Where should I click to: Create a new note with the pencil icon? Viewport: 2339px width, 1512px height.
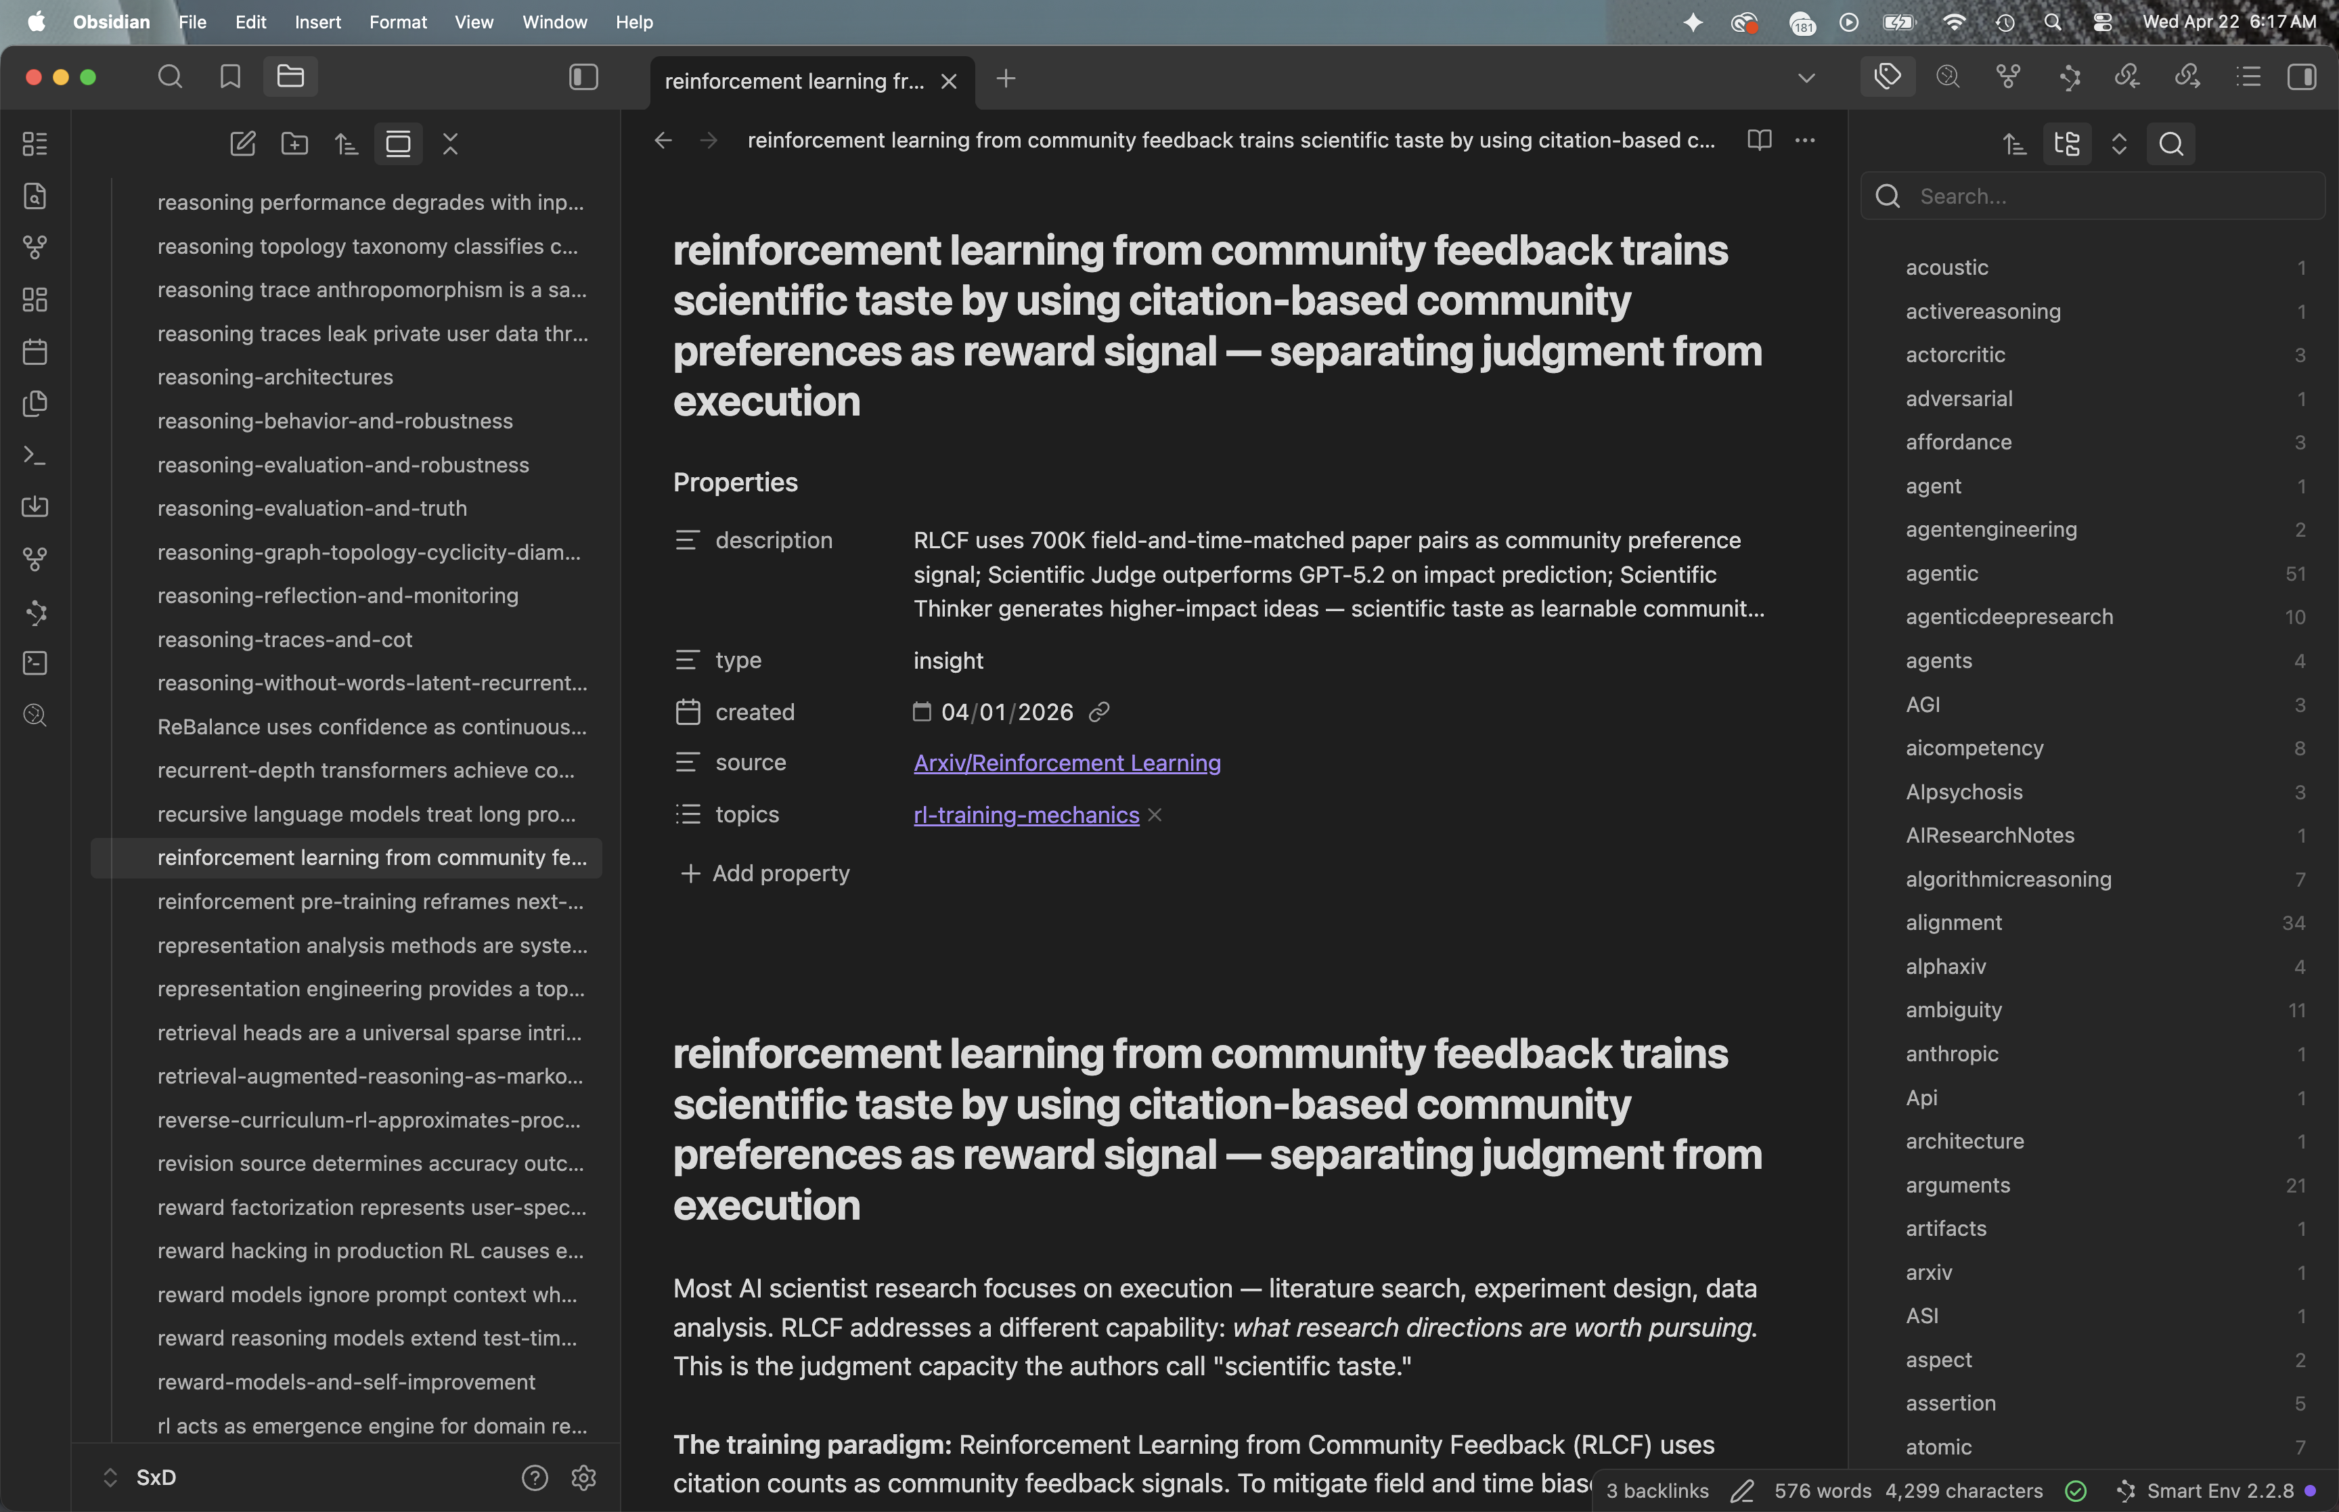[242, 144]
